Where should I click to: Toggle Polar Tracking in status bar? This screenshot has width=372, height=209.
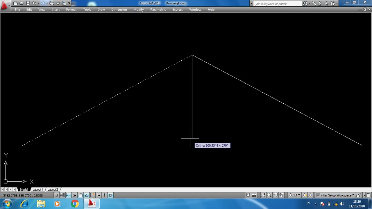74,195
